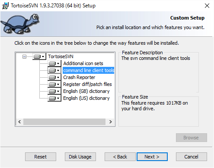The width and height of the screenshot is (214, 168).
Task: Click the Reset button
Action: tap(41, 157)
